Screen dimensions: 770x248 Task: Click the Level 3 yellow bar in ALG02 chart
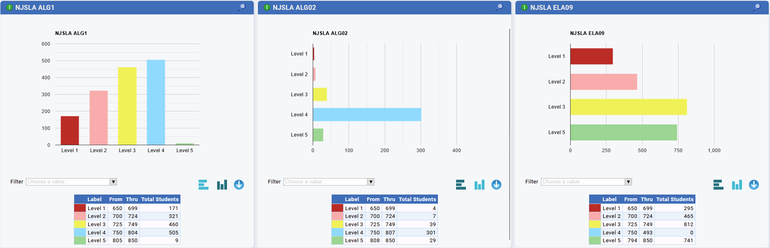point(320,94)
